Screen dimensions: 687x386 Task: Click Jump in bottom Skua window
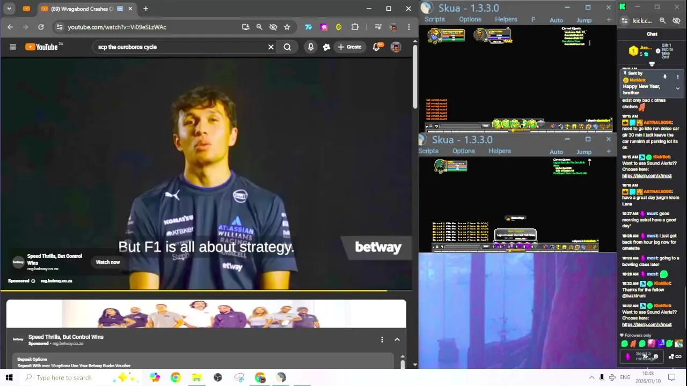coord(584,152)
